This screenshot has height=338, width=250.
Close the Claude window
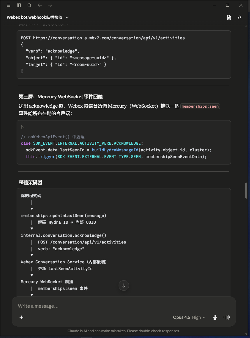[x=241, y=5]
